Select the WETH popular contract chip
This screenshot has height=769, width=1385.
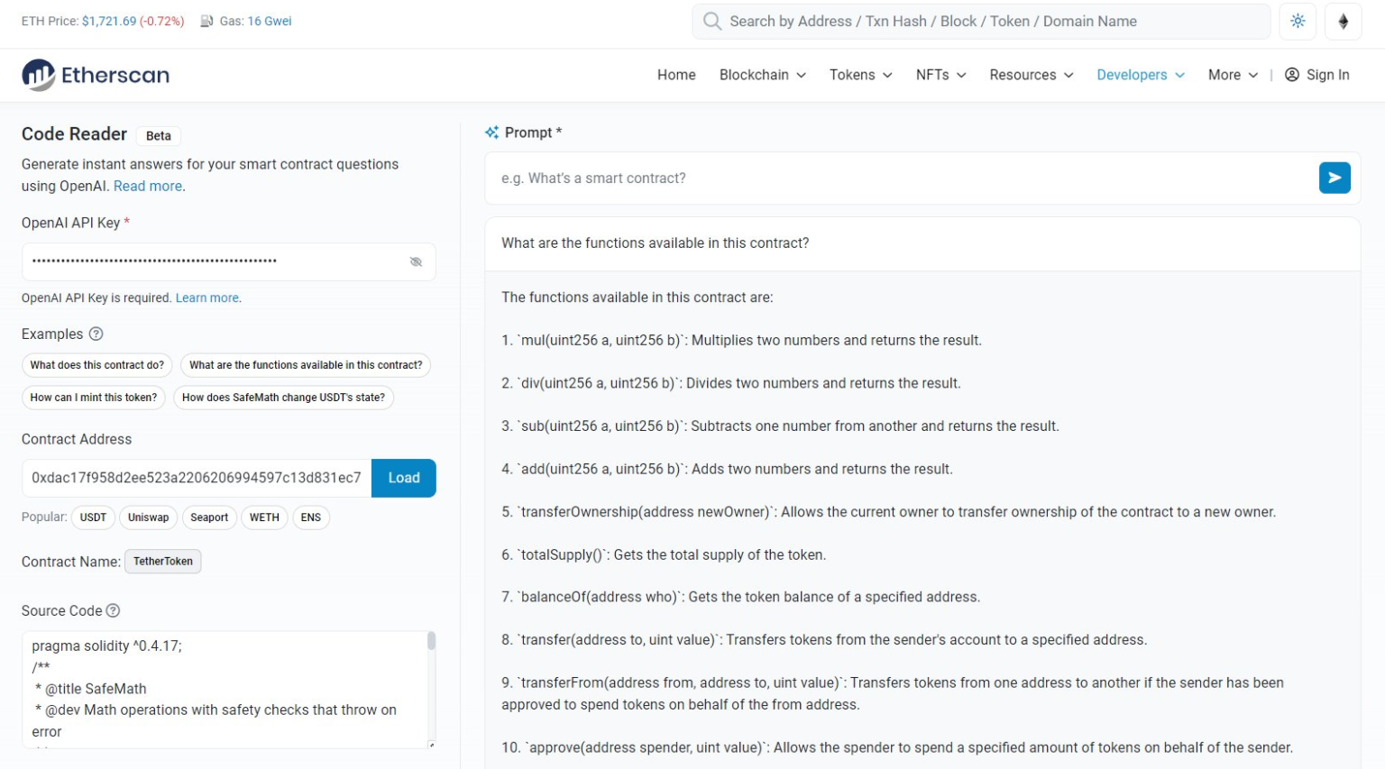(264, 517)
